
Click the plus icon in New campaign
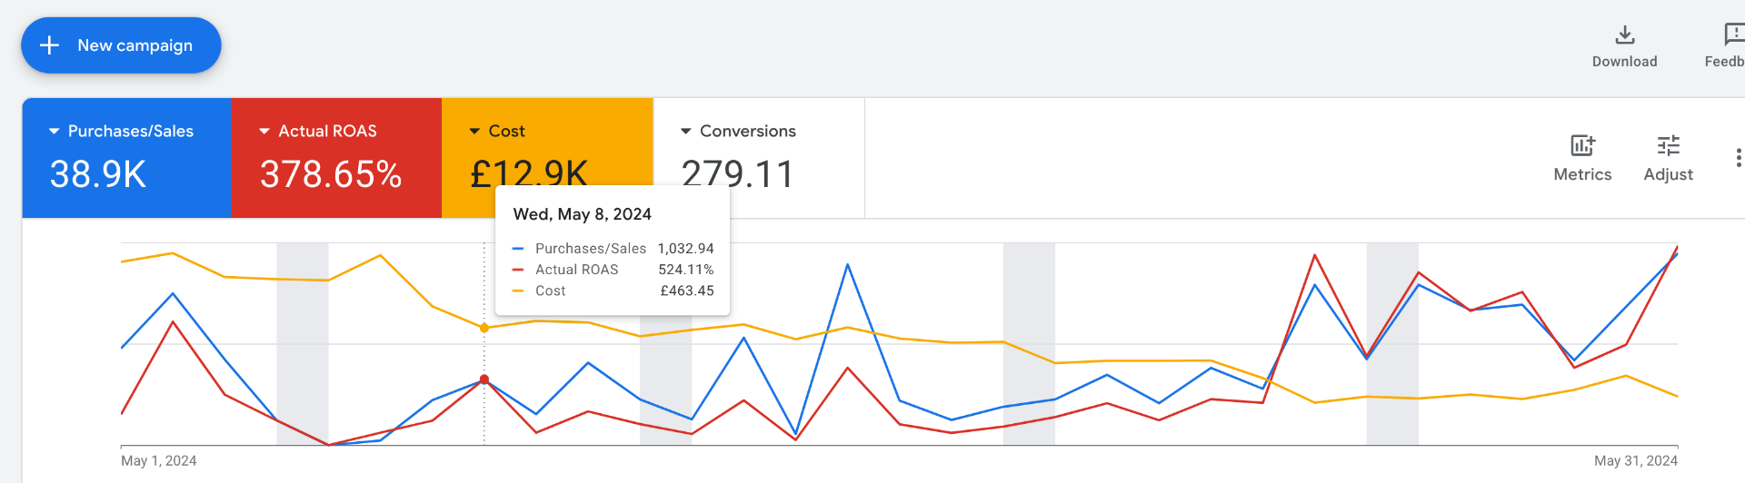tap(50, 45)
